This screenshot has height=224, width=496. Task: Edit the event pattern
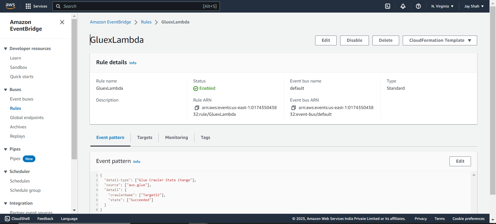point(460,161)
